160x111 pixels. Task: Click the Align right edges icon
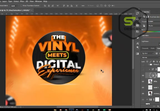pyautogui.click(x=53, y=6)
